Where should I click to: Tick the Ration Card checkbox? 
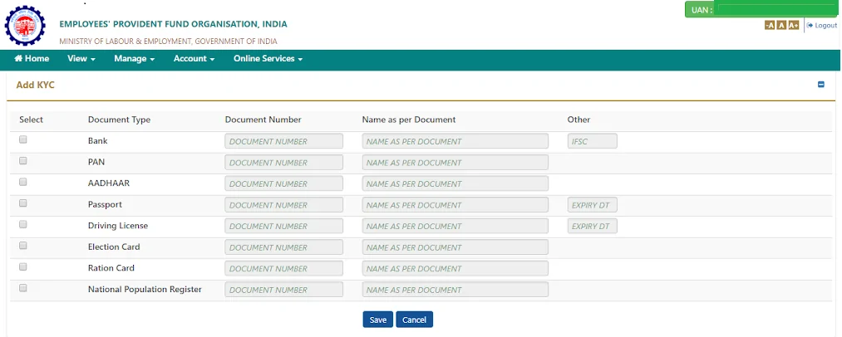(x=23, y=266)
